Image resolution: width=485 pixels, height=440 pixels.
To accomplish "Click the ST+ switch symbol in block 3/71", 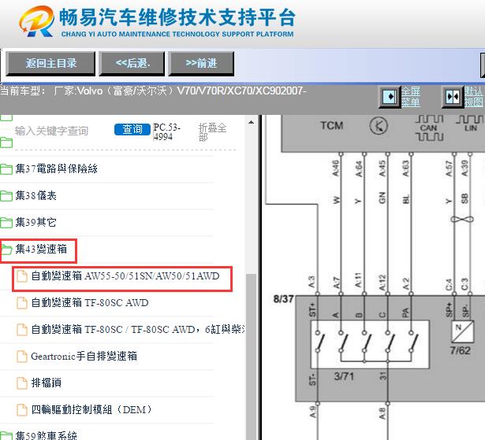I will (x=320, y=342).
